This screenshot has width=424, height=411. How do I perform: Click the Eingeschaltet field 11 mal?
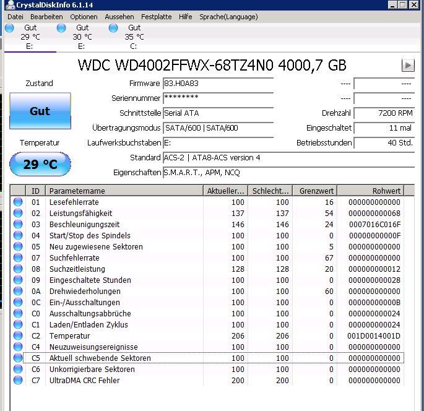point(384,128)
